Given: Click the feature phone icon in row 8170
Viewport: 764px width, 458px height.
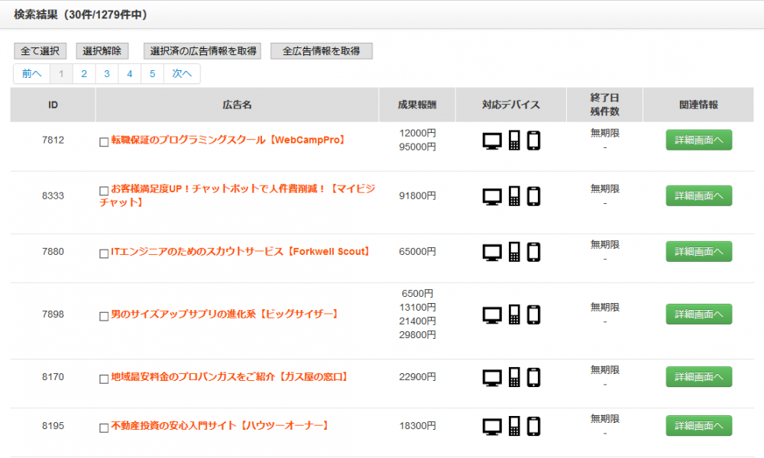Looking at the screenshot, I should pos(514,377).
